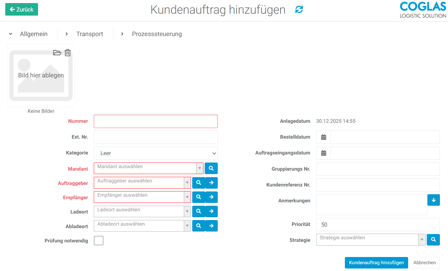The width and height of the screenshot is (448, 271).
Task: Click the arrow icon next to Abladeort
Action: (x=212, y=226)
